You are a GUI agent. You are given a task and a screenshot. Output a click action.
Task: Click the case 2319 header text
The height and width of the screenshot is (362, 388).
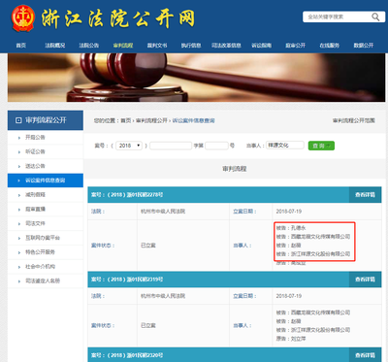[127, 280]
